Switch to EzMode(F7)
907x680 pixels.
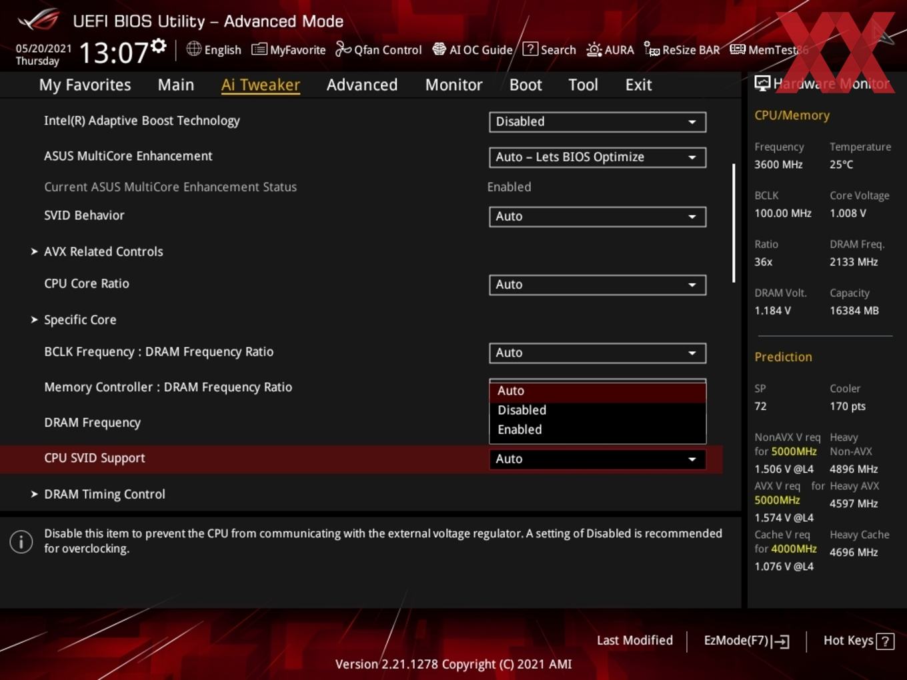click(x=747, y=641)
